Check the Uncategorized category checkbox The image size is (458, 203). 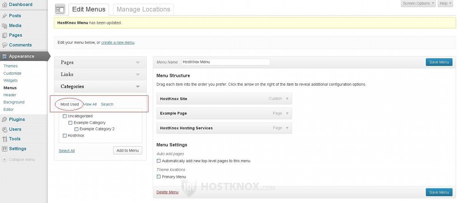(x=65, y=116)
